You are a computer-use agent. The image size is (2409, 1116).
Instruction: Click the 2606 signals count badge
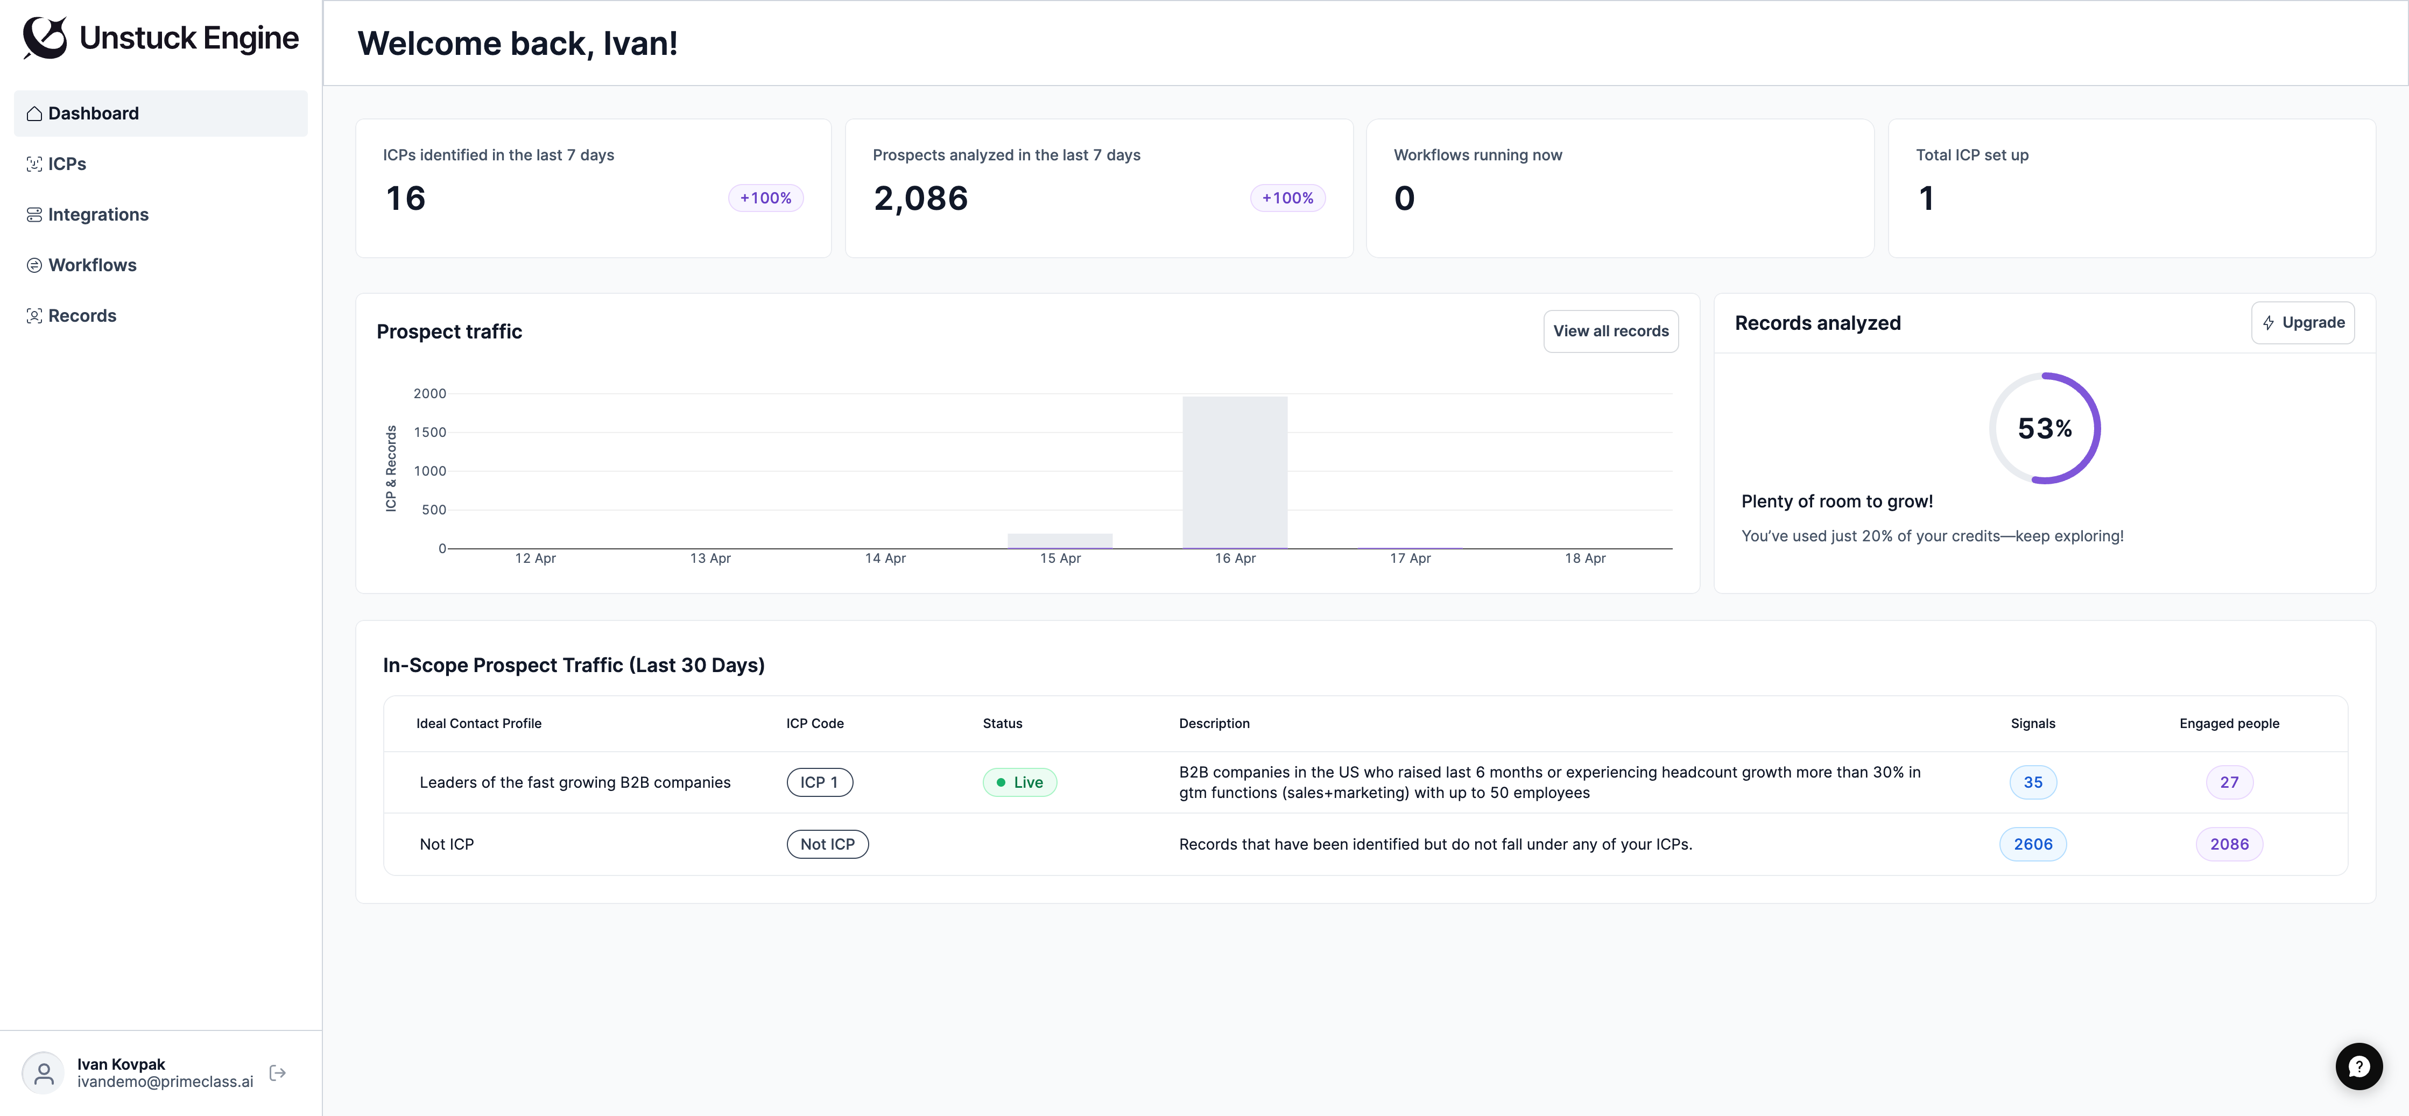[2032, 844]
